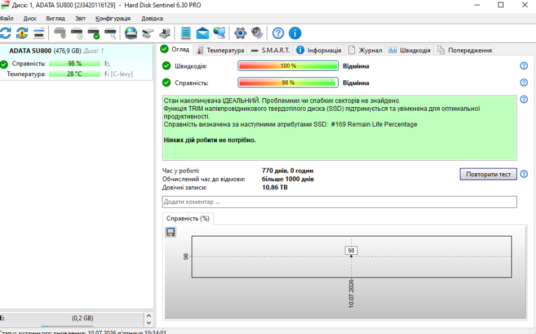Viewport: 536px width, 334px height.
Task: Click the blue envelope toolbar icon
Action: coord(202,33)
